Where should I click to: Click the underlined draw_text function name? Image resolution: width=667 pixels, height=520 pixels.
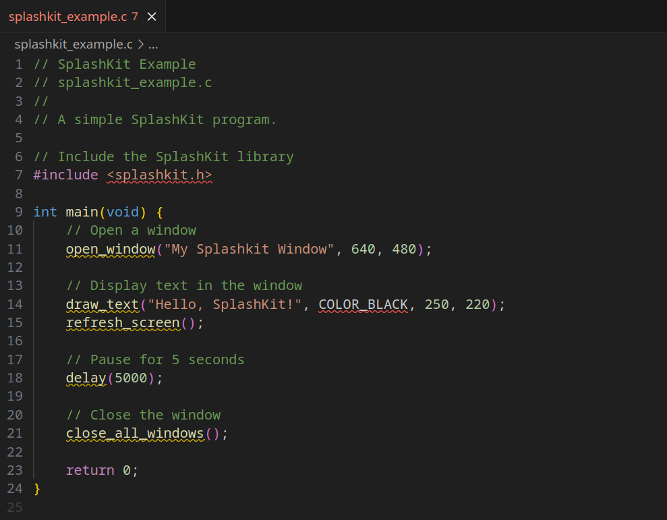point(102,304)
